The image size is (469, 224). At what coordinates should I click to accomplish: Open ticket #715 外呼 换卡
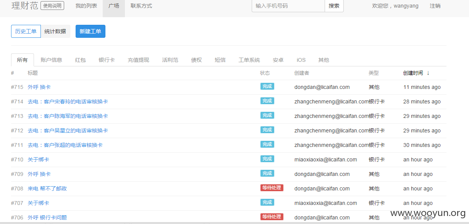click(39, 87)
